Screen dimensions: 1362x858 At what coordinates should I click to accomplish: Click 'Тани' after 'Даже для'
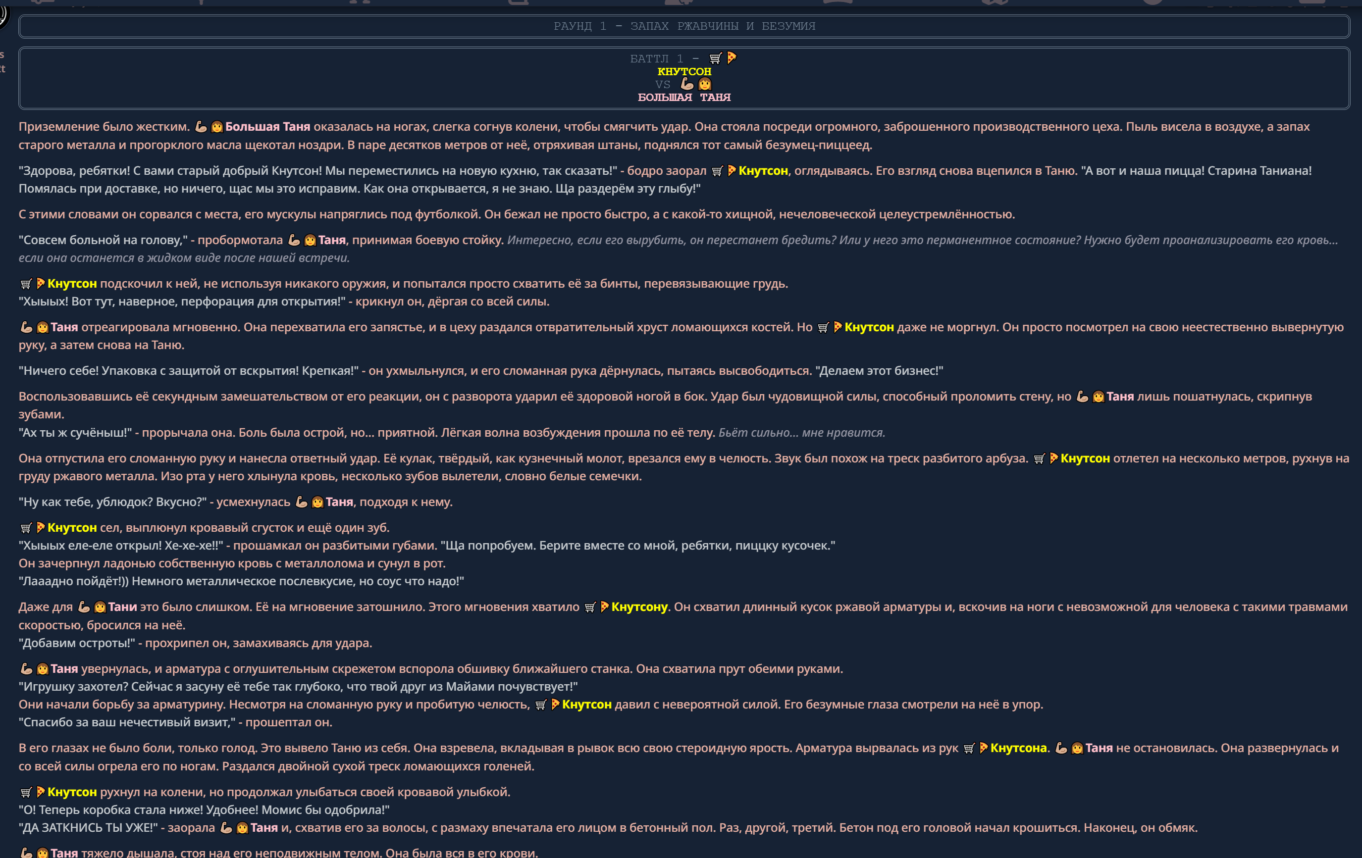pos(123,607)
